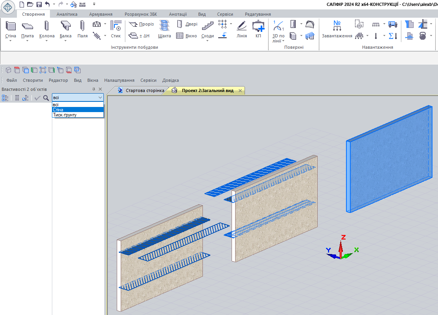Open the Завантаження load cases tool
Viewport: 438px width, 315px height.
(x=337, y=29)
